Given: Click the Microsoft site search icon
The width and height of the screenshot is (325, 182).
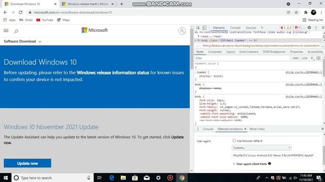Looking at the screenshot, I should coord(16,31).
